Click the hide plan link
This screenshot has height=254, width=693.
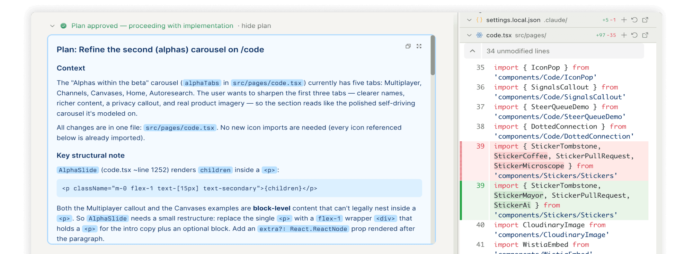256,26
